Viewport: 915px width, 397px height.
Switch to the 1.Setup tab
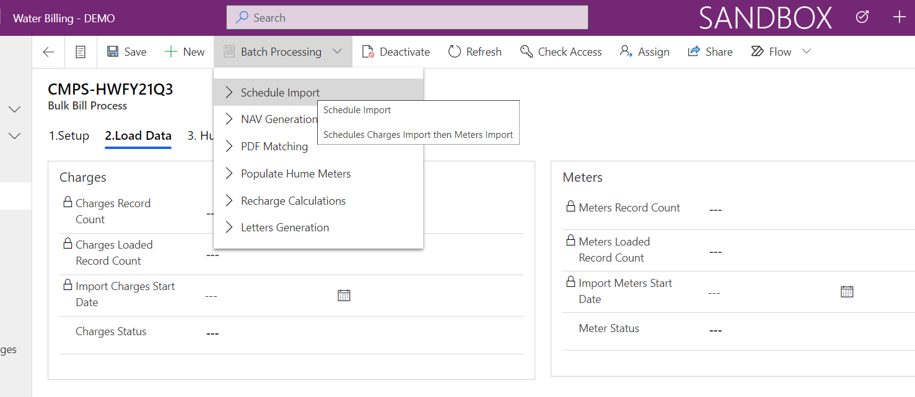tap(69, 135)
